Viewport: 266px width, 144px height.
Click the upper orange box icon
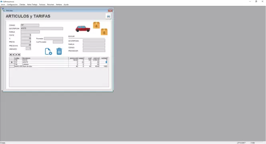[x=96, y=25]
